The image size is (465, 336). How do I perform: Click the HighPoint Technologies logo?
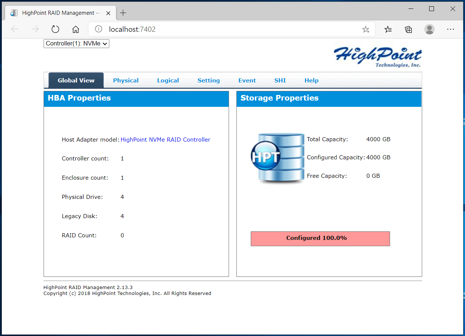[378, 57]
